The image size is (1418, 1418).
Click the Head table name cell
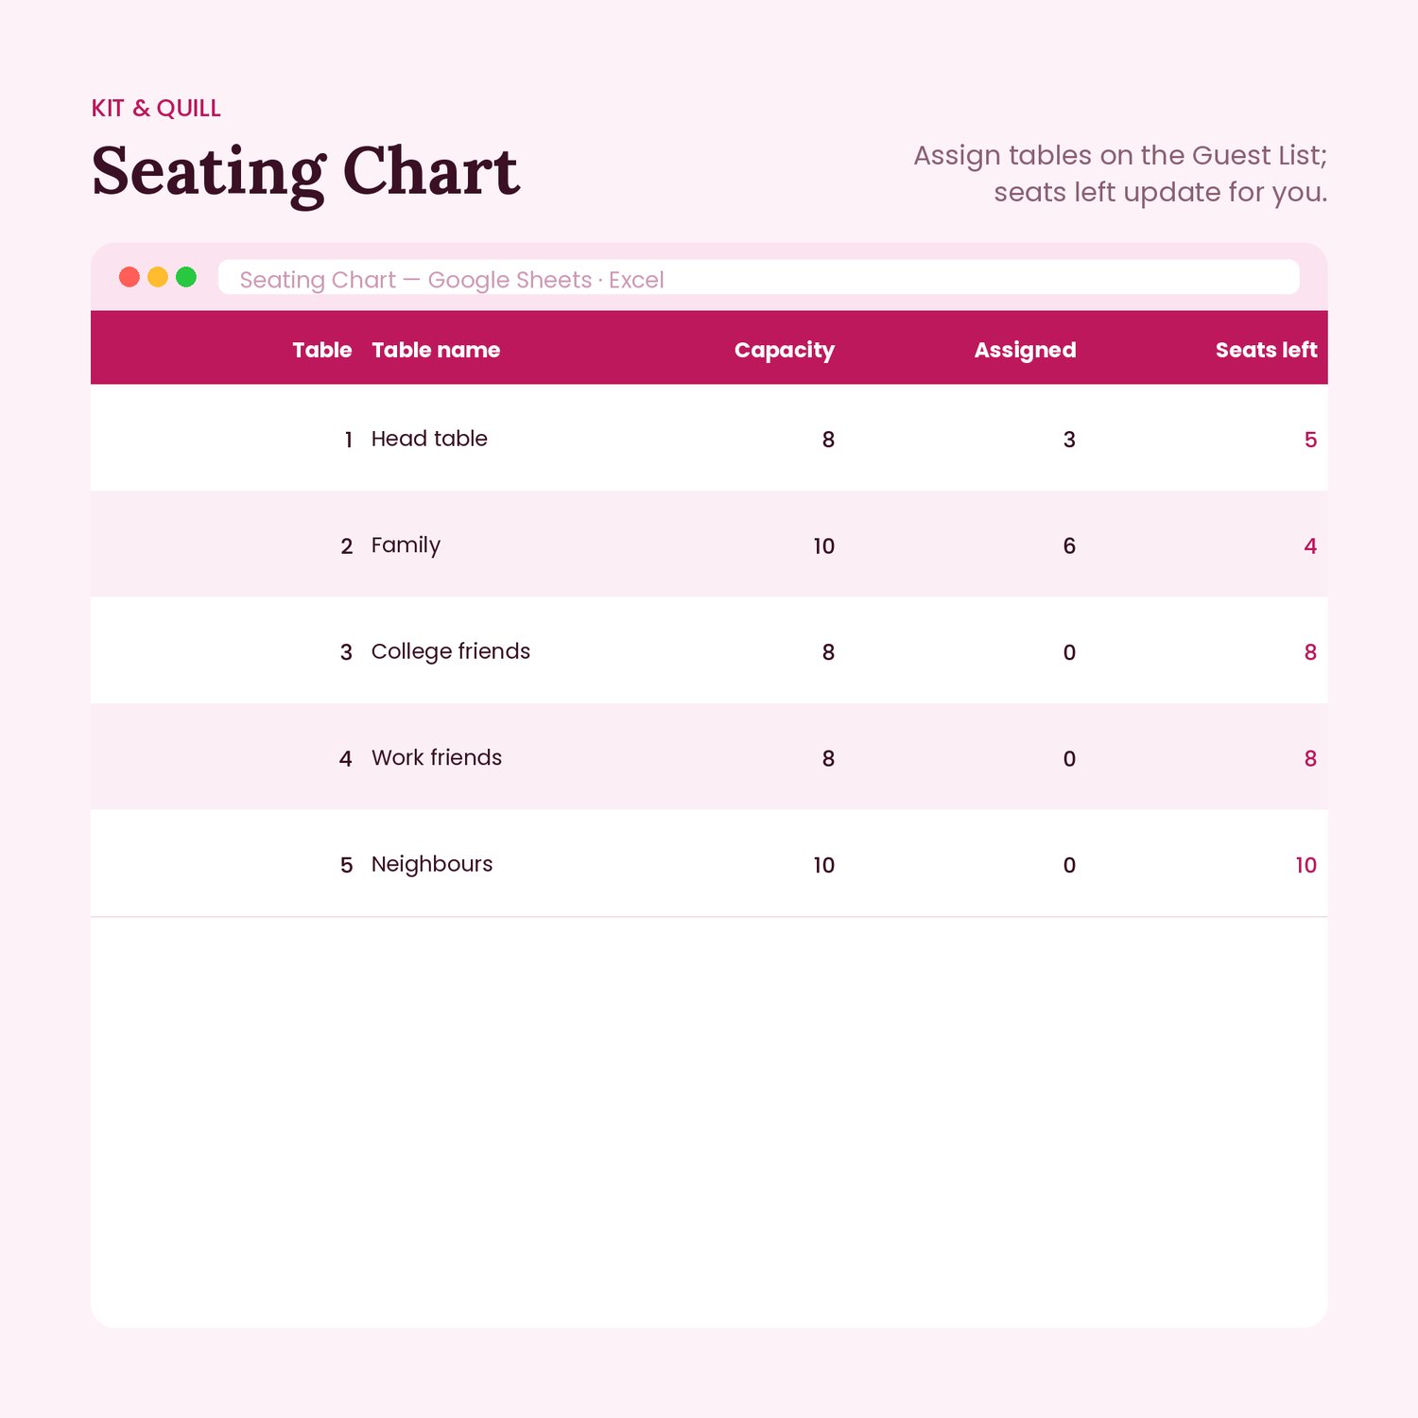[429, 439]
